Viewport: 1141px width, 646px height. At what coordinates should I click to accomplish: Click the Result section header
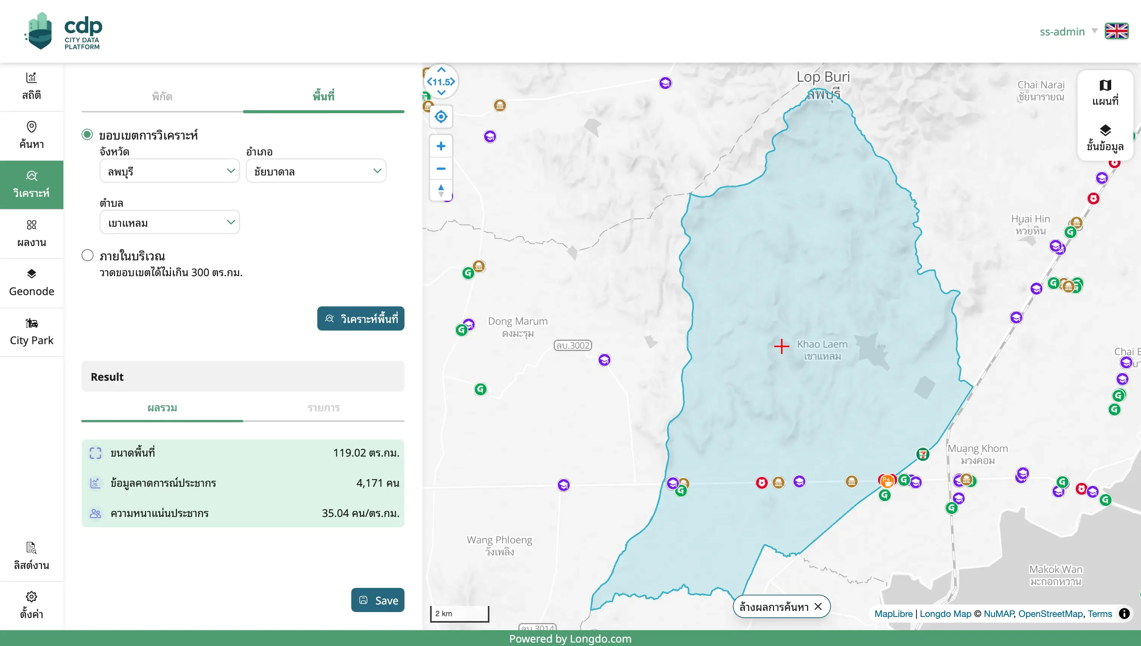(x=243, y=377)
